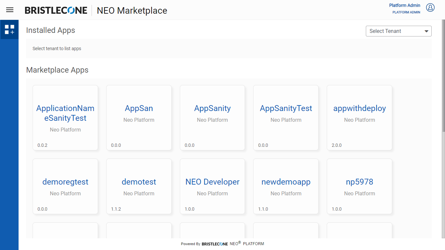
Task: Click version 1.1.2 on demotest card
Action: [x=116, y=209]
